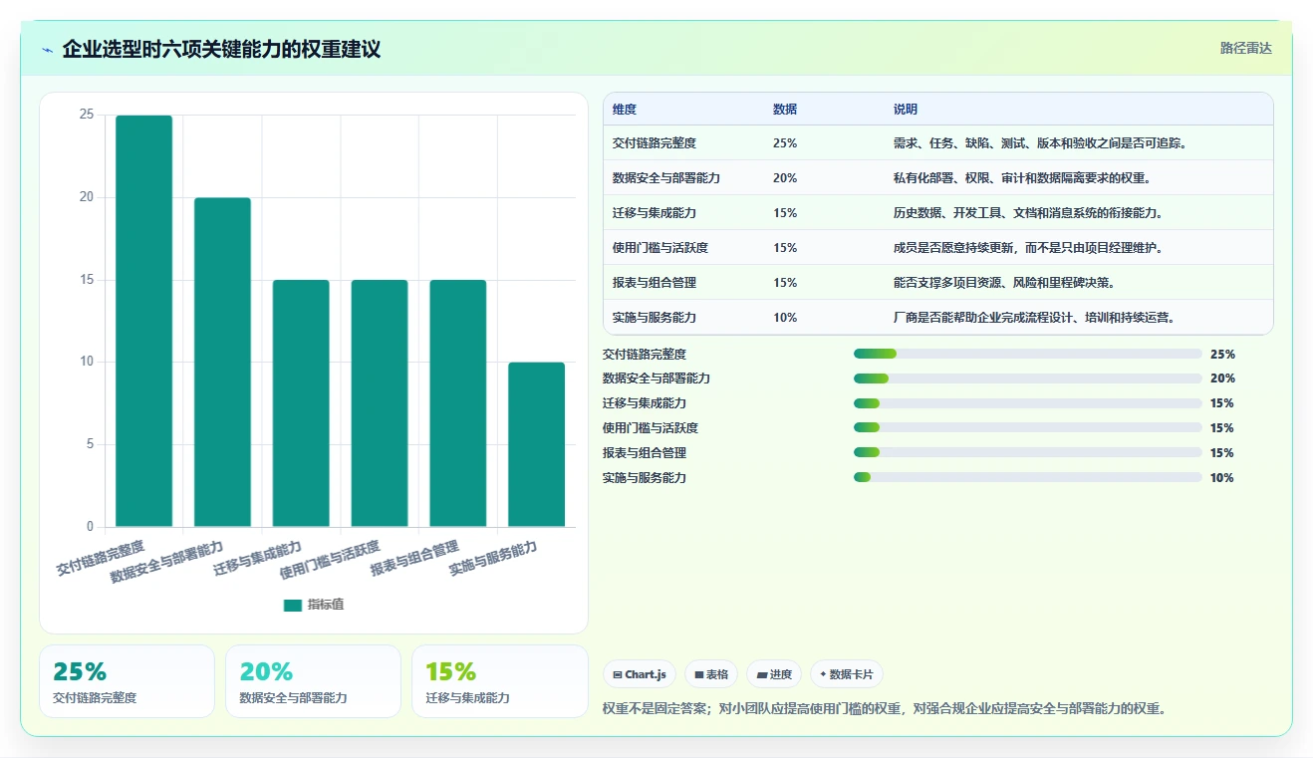Click the title 企业选型时六项关键能力的权重建议

tap(221, 49)
